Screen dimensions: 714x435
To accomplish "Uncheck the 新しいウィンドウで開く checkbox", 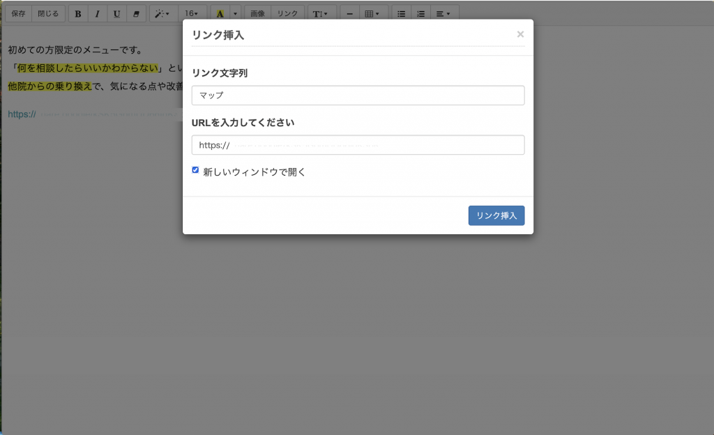I will tap(195, 170).
